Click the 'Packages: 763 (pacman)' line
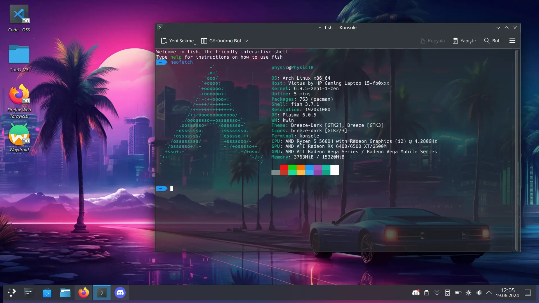 [x=302, y=99]
